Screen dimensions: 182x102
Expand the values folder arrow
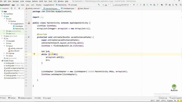(x=4, y=56)
